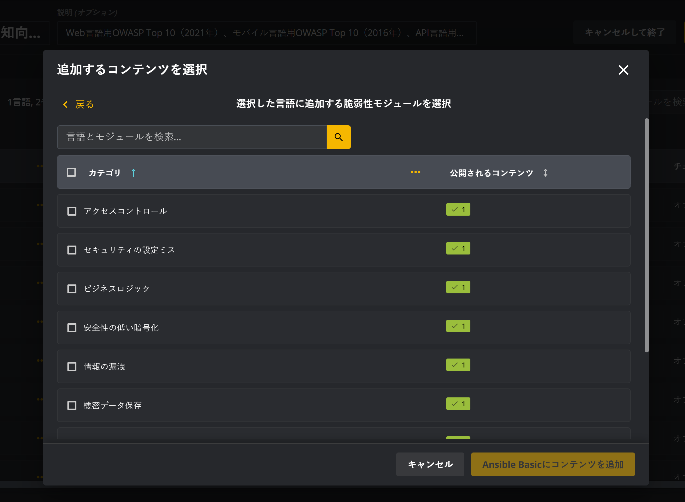685x502 pixels.
Task: Click the dialog vertical scrollbar thumb
Action: [x=647, y=235]
